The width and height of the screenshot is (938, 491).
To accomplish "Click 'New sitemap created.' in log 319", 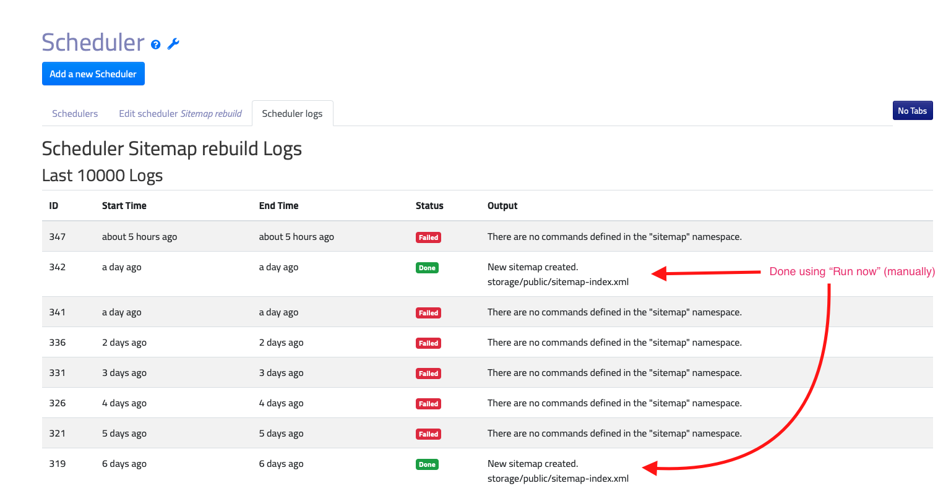I will click(533, 464).
